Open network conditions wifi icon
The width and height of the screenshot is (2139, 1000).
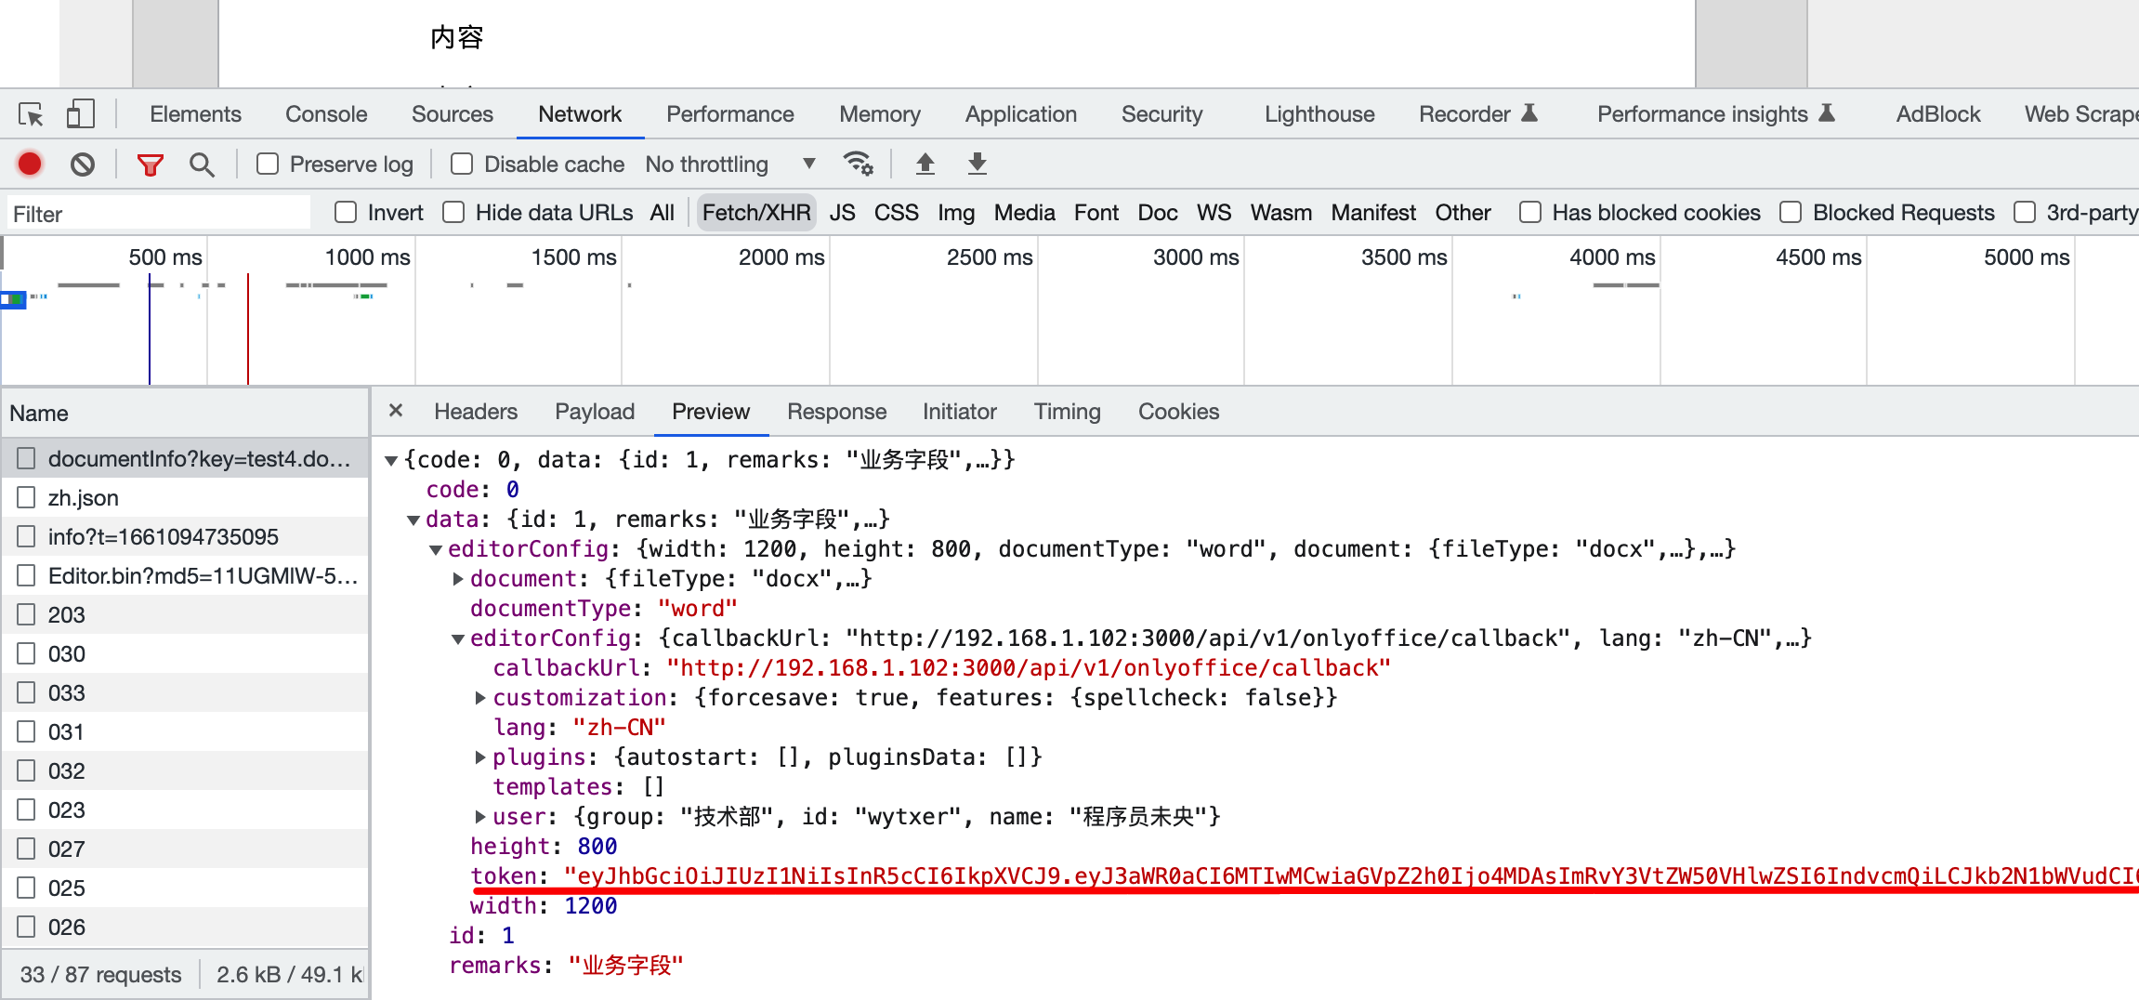[857, 164]
